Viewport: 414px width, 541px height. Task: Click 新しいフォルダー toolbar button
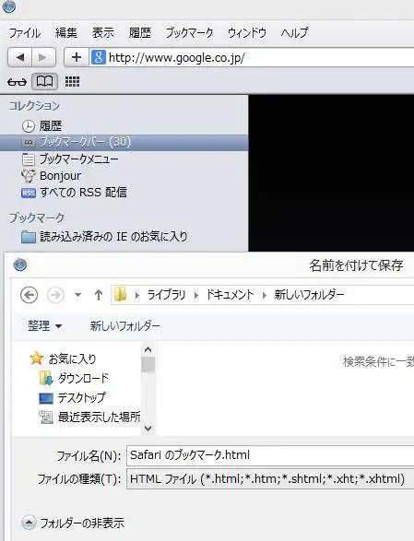click(125, 325)
